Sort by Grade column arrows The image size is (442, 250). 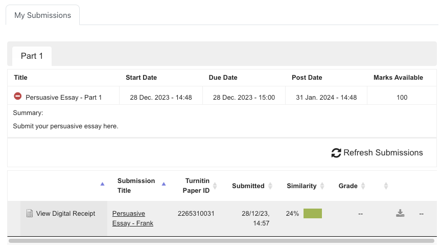coord(363,186)
